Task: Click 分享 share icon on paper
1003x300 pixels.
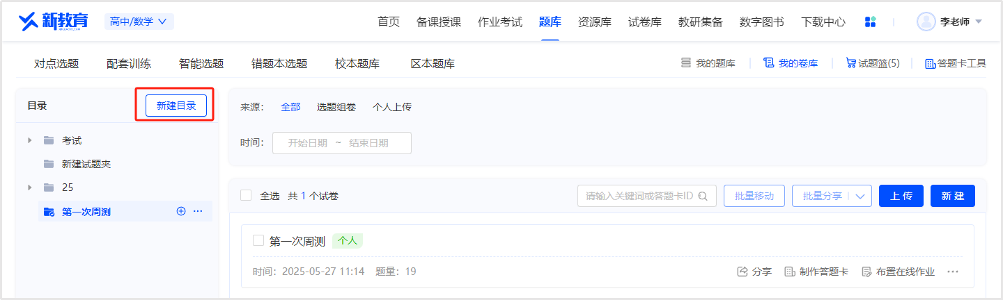Action: coord(742,272)
